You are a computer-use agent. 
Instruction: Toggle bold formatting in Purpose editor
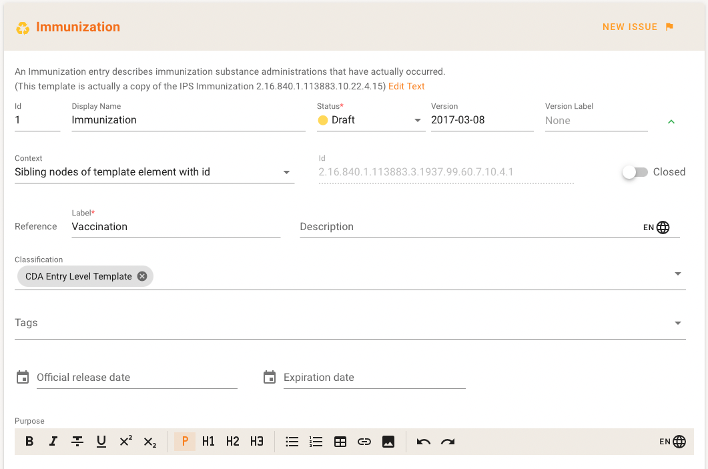(x=29, y=442)
